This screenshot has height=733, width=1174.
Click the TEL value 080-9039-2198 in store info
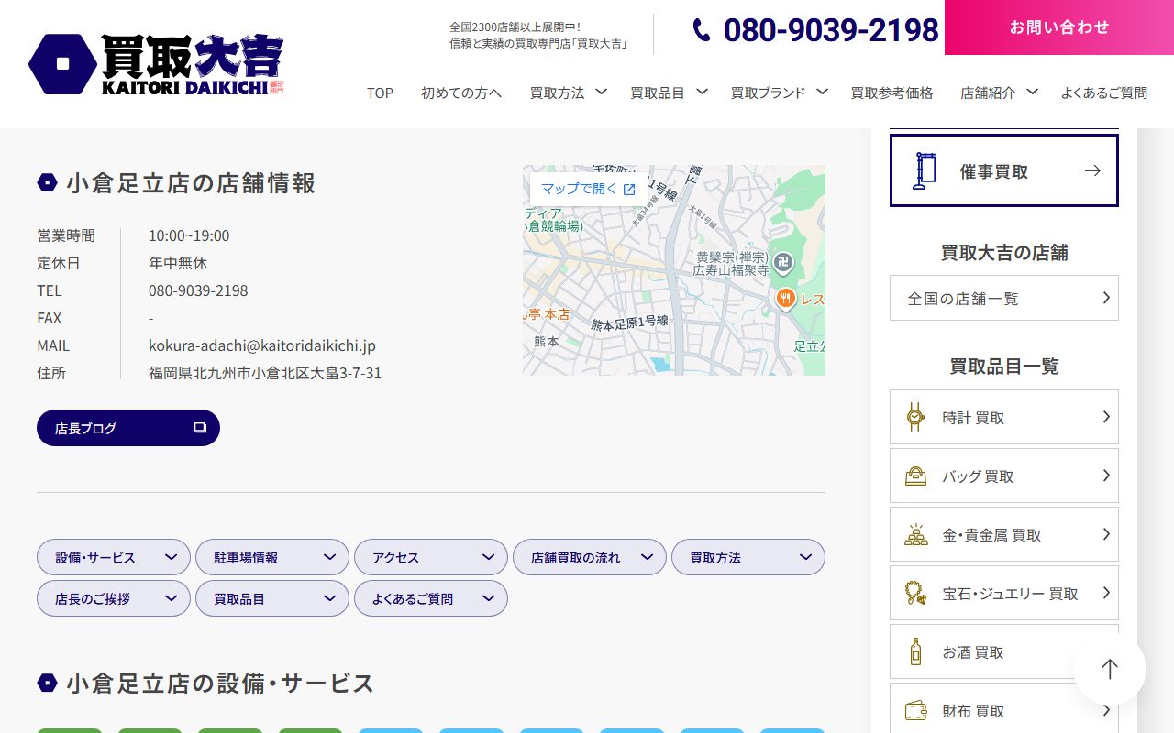[198, 290]
